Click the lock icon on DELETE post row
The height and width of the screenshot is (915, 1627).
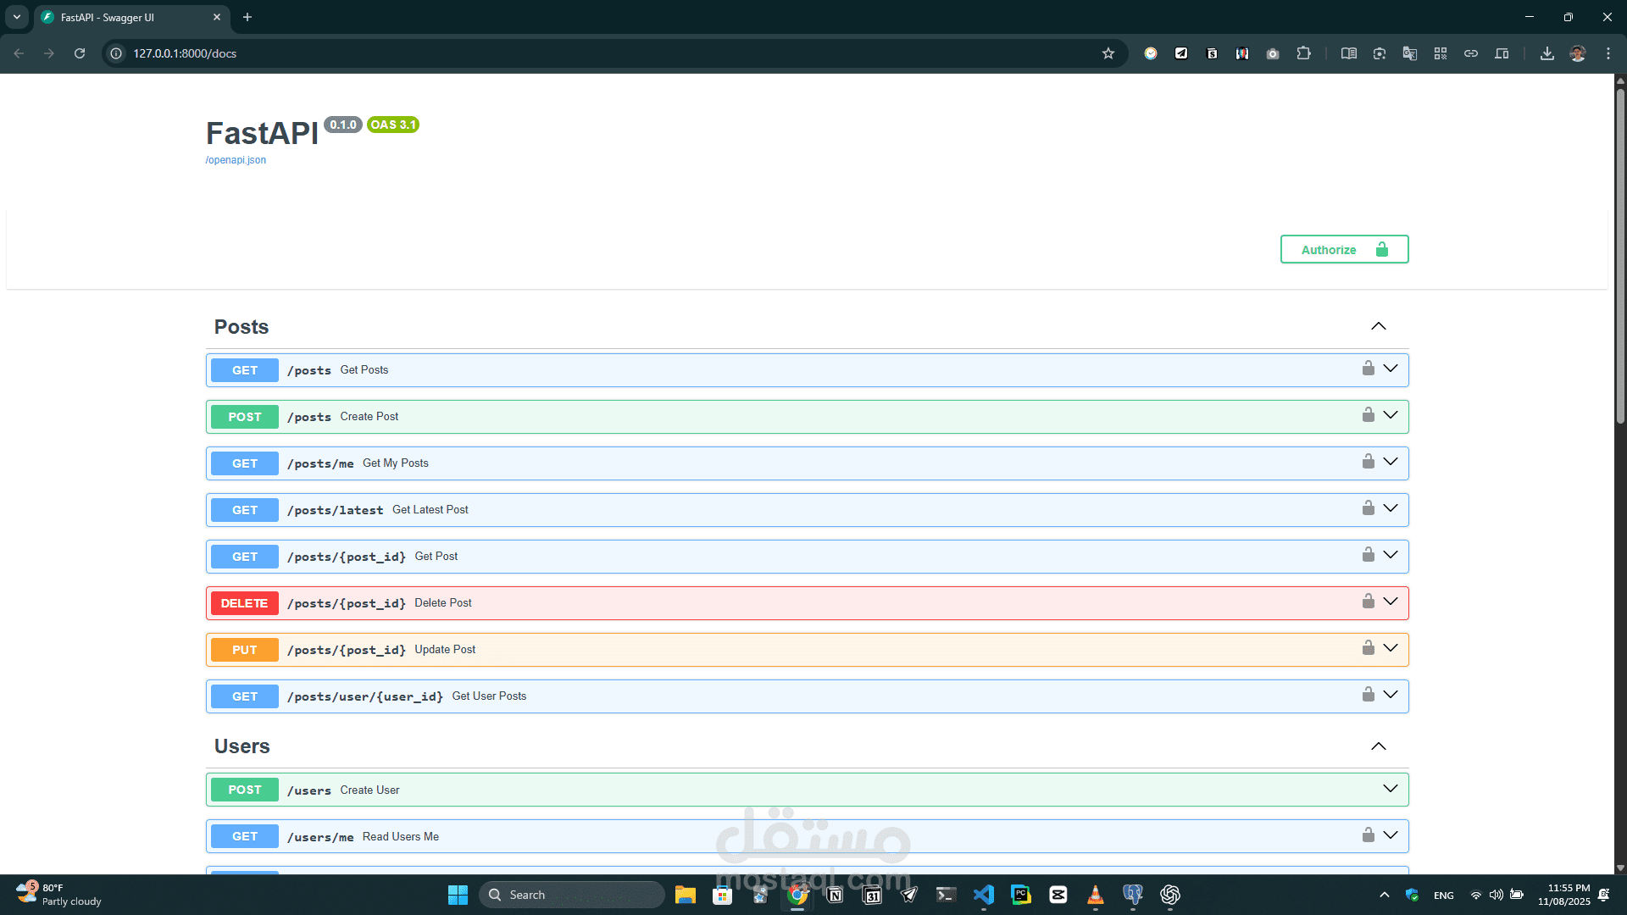pyautogui.click(x=1368, y=602)
